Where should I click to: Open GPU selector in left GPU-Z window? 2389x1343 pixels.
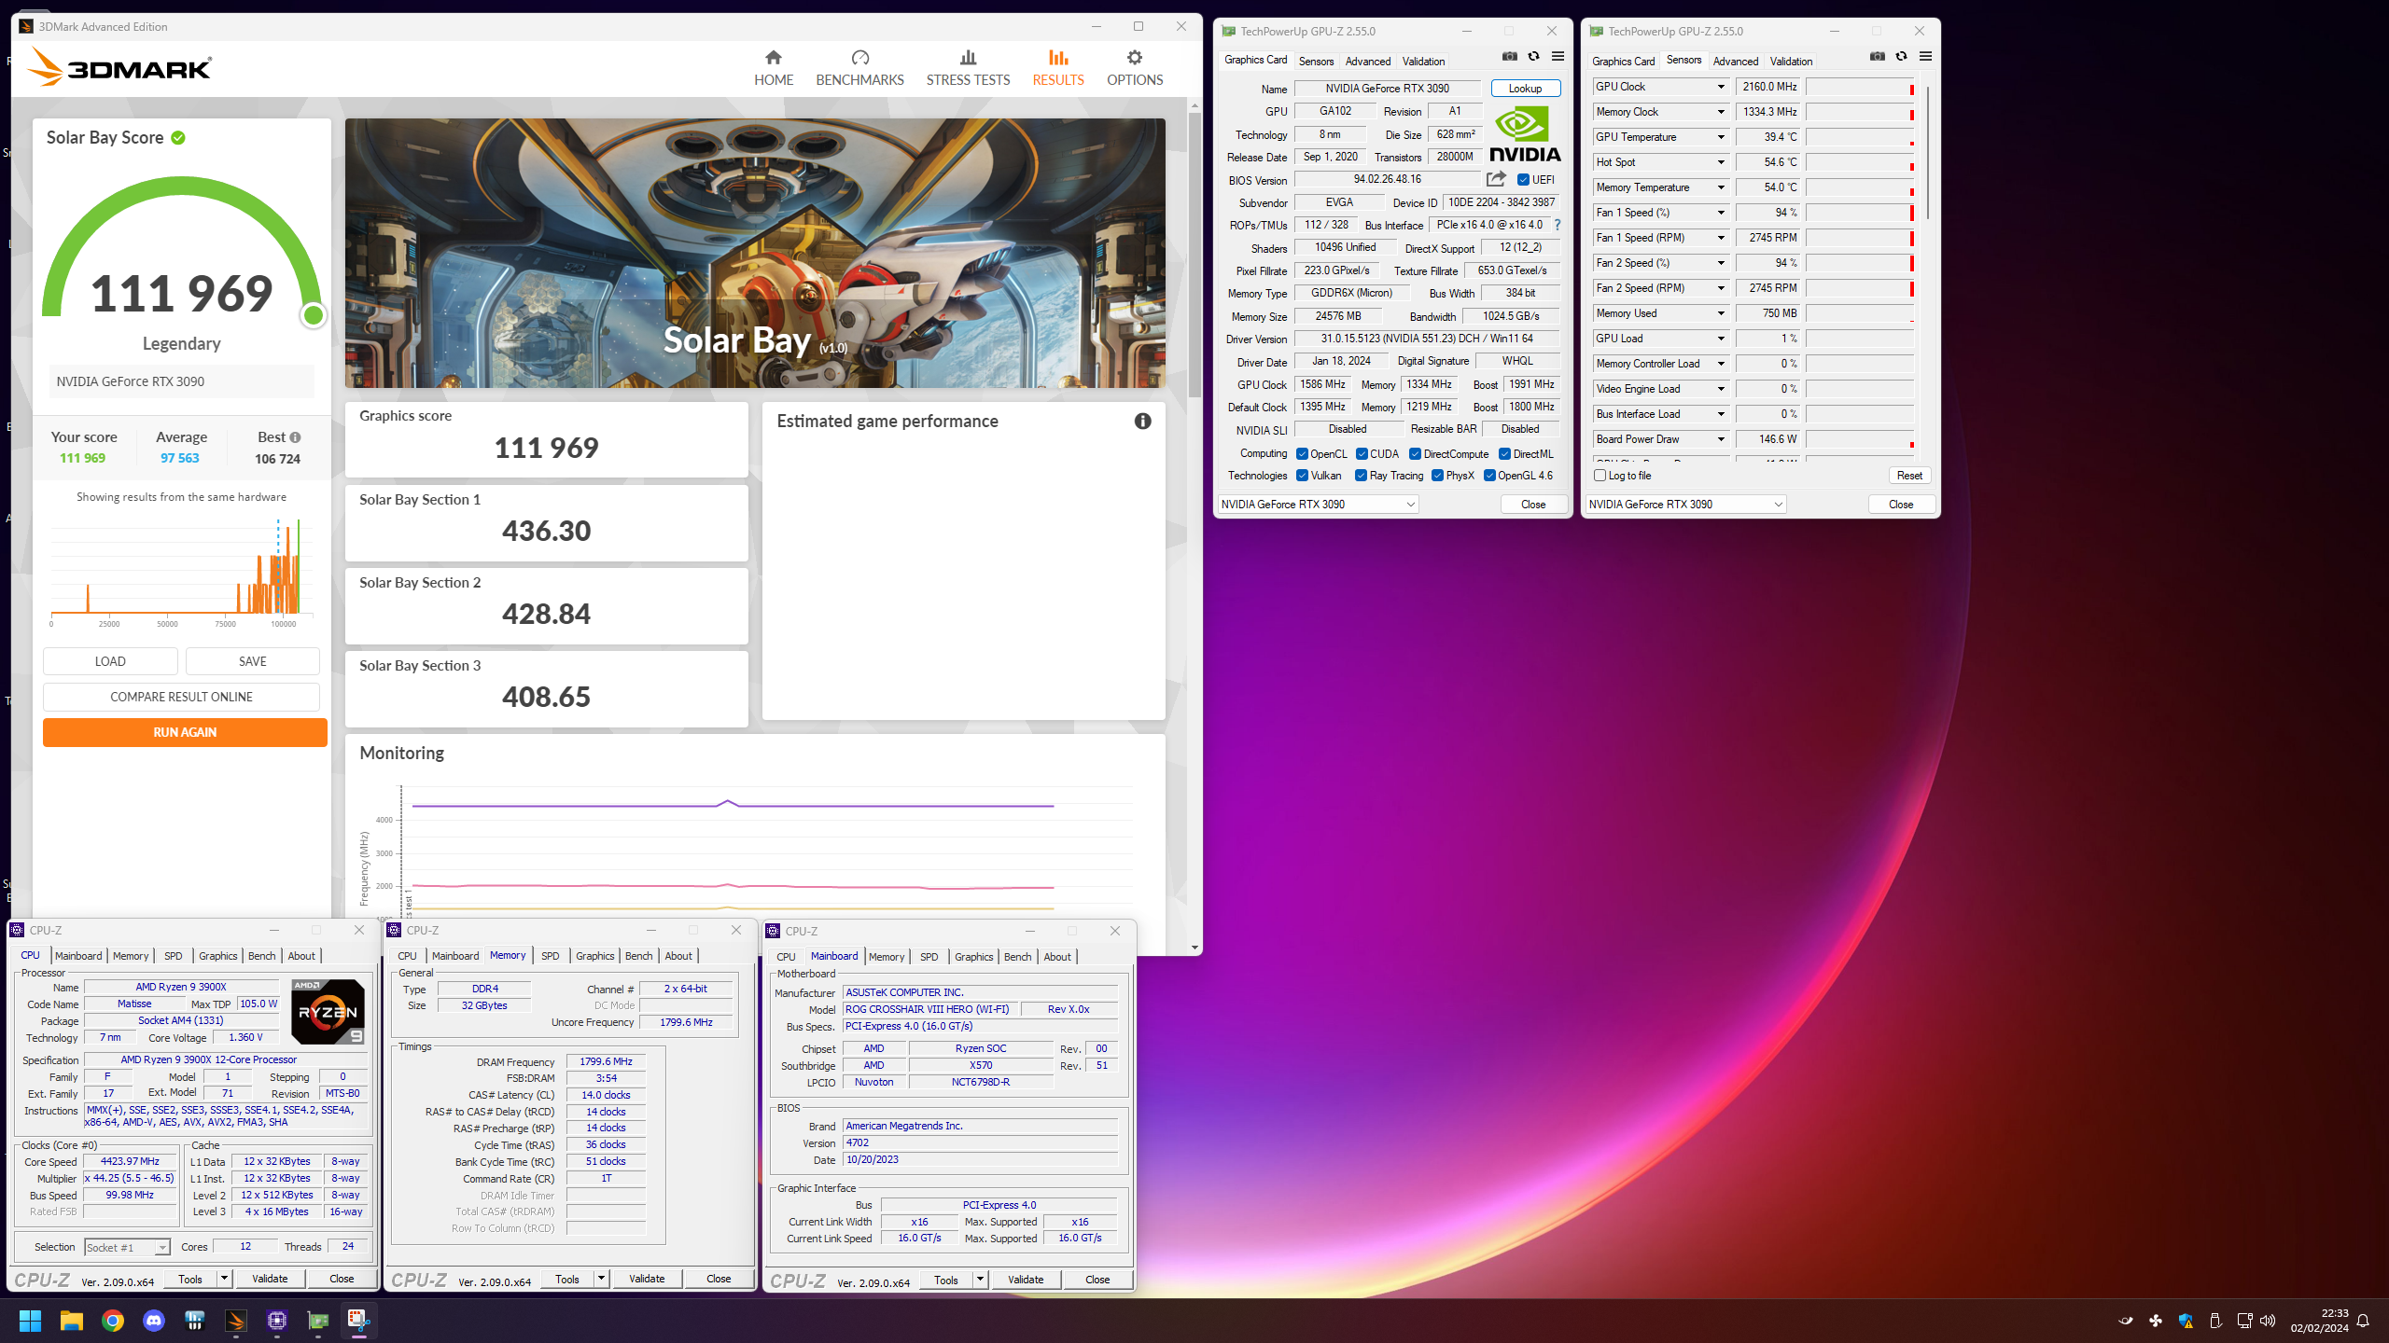[x=1318, y=505]
